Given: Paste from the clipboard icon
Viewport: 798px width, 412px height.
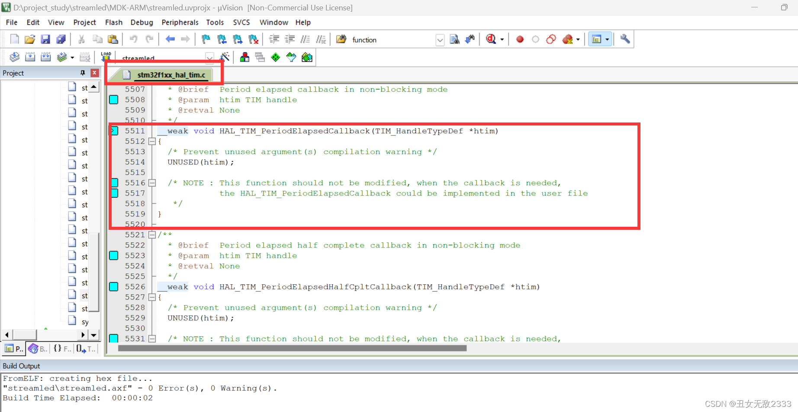Looking at the screenshot, I should point(113,39).
